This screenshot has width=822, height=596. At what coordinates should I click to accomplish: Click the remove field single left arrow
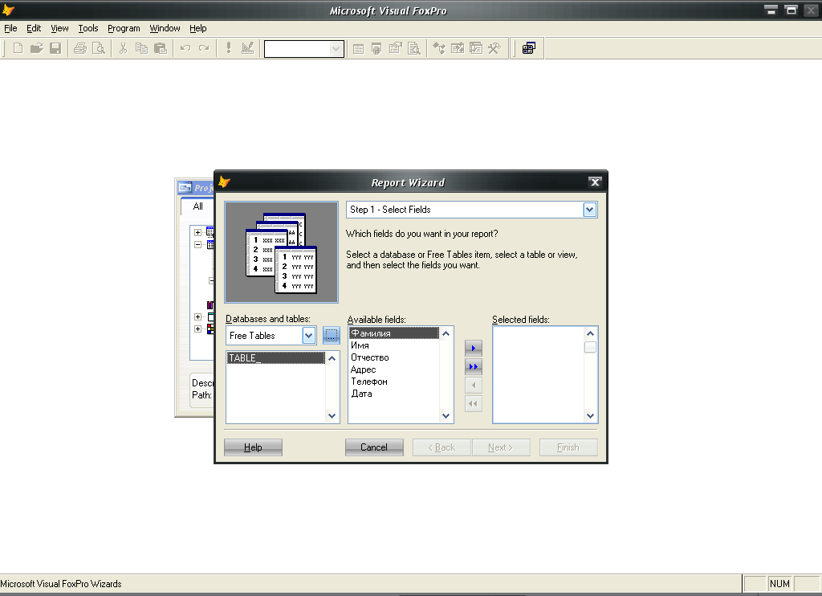474,385
